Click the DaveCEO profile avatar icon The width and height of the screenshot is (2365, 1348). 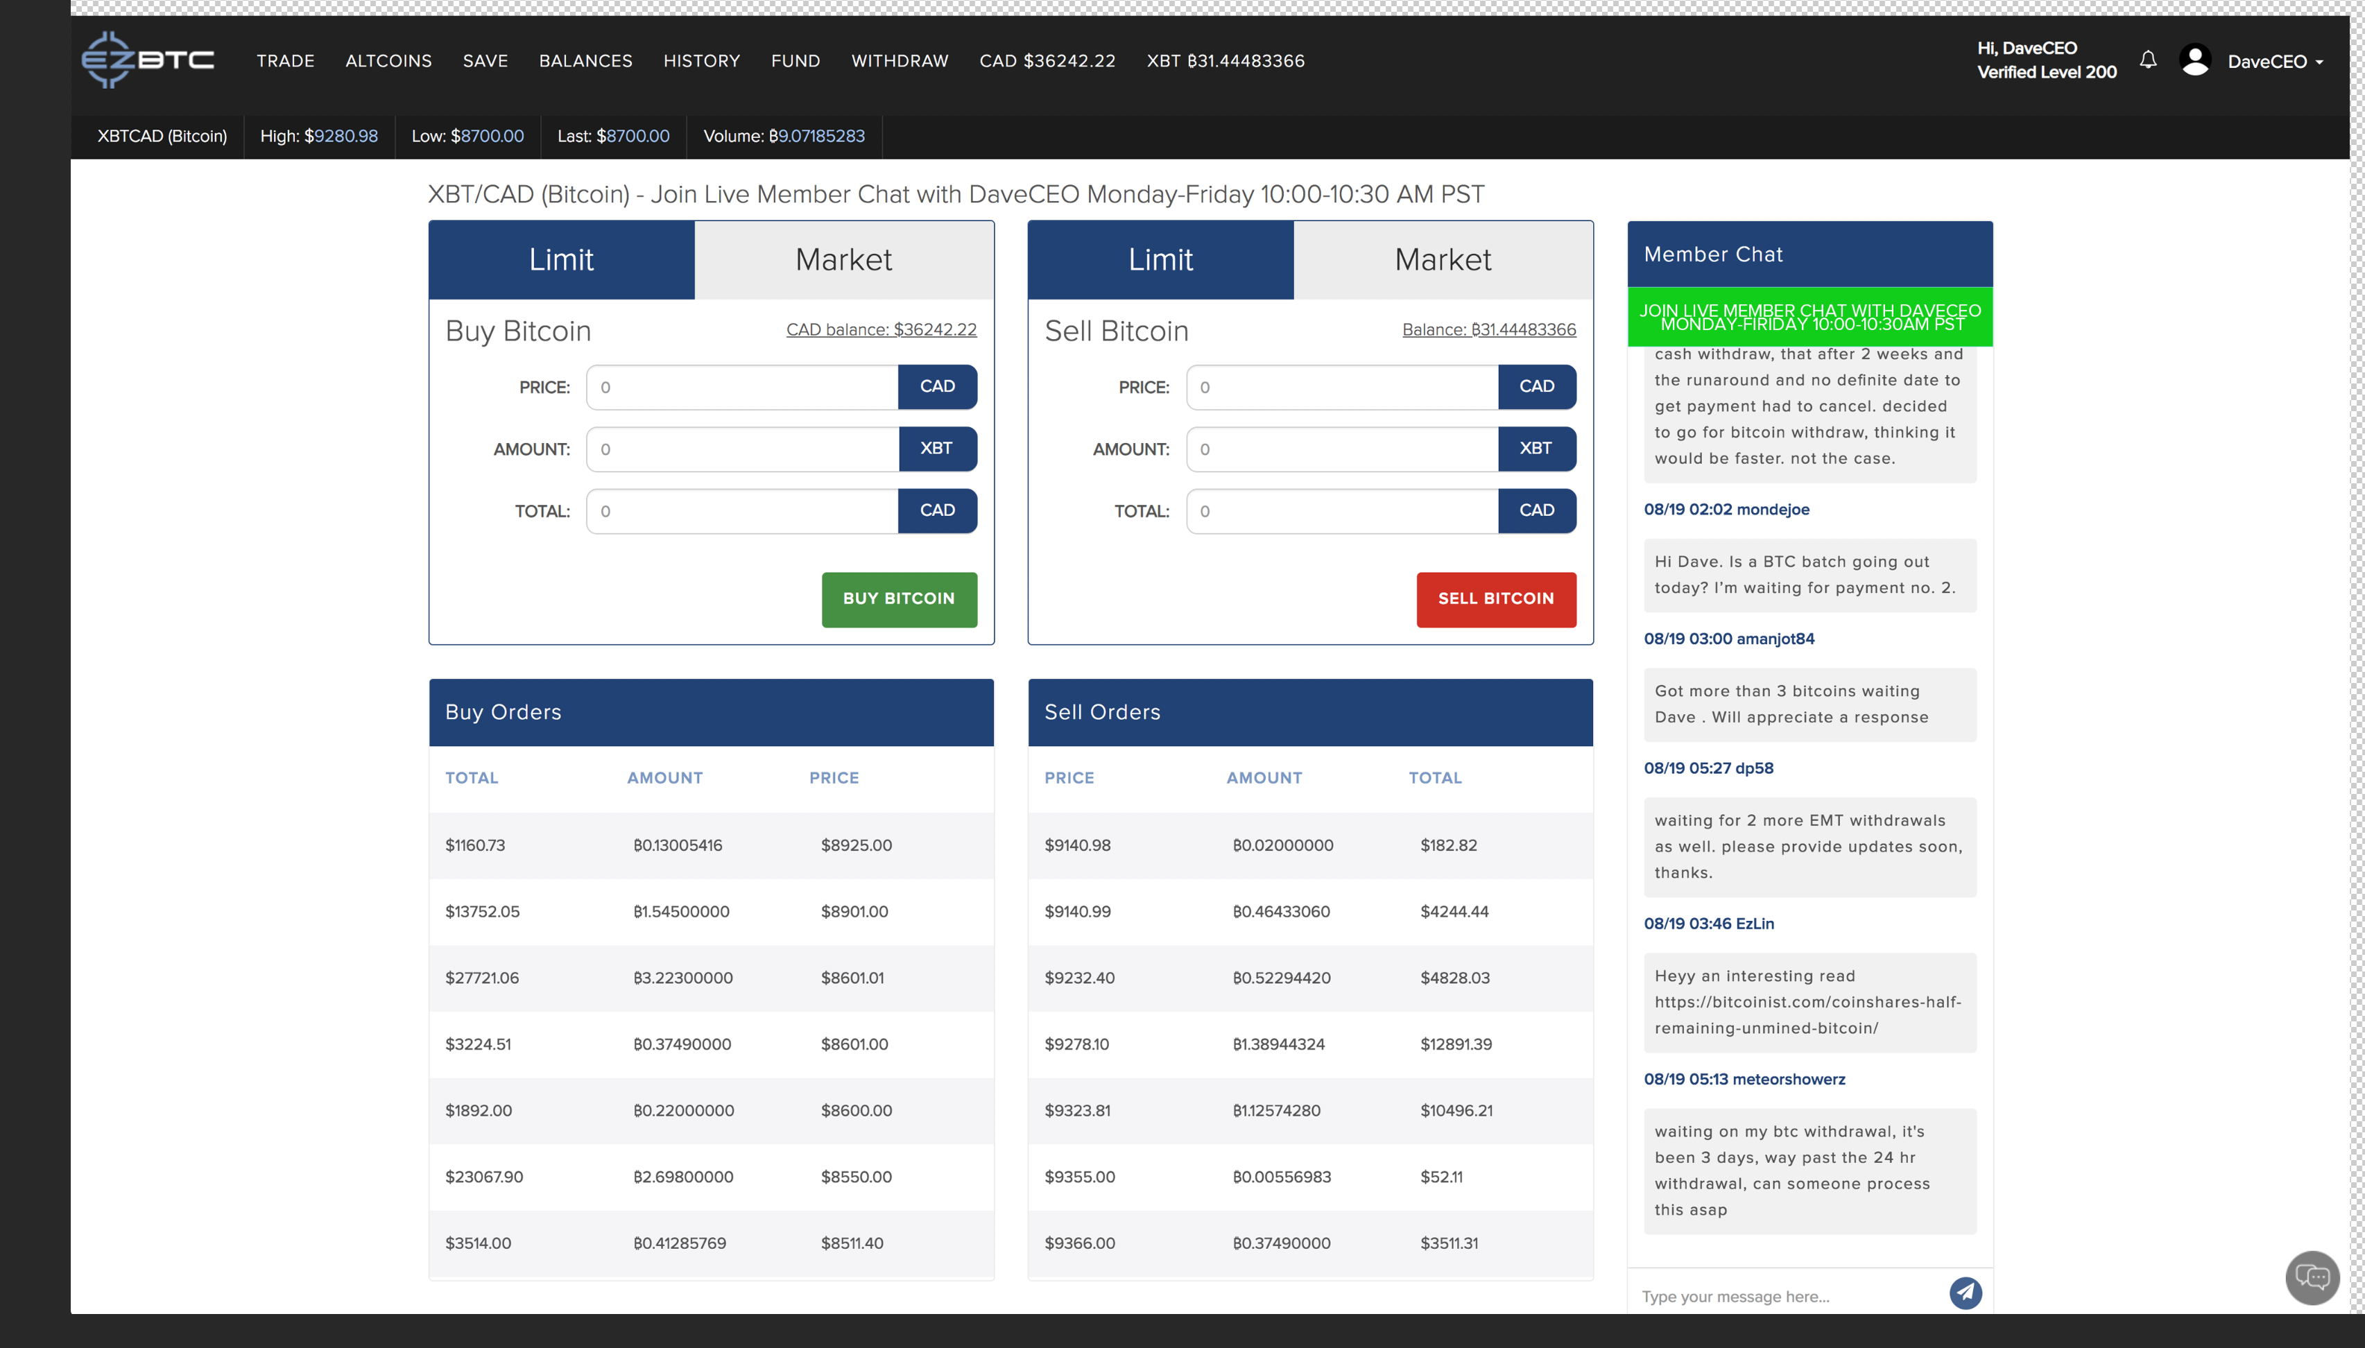pos(2194,60)
